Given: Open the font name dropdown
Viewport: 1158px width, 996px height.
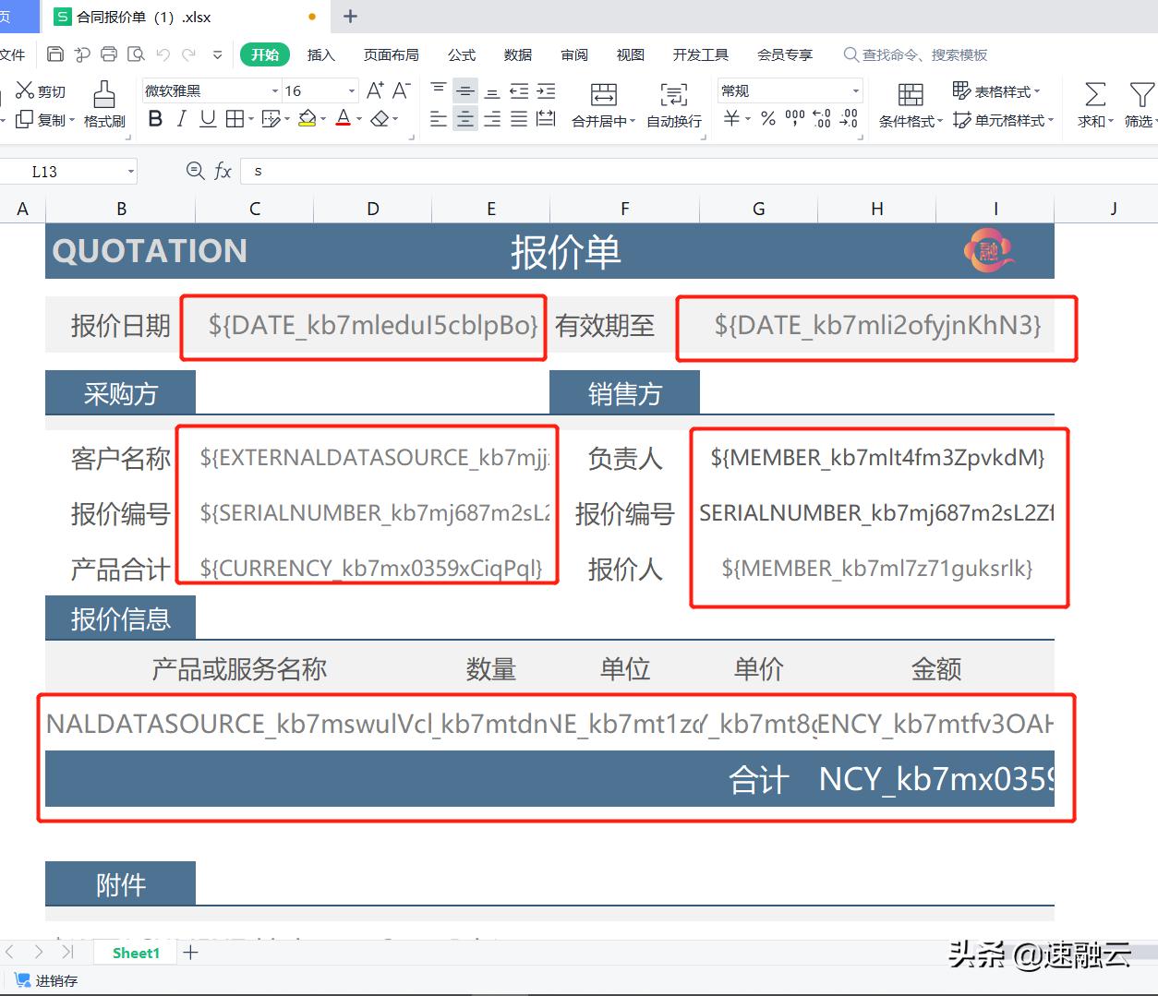Looking at the screenshot, I should [x=274, y=90].
